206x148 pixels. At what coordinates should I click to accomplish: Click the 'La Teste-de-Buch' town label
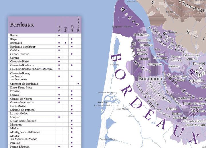[102, 105]
